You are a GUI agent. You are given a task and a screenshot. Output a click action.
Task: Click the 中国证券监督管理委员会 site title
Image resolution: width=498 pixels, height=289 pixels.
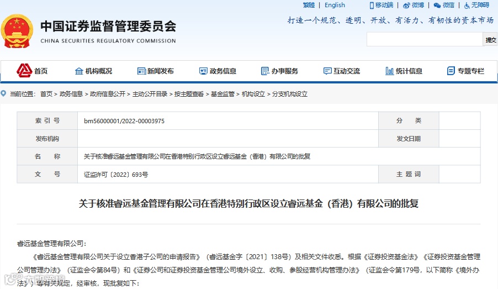[x=108, y=27]
